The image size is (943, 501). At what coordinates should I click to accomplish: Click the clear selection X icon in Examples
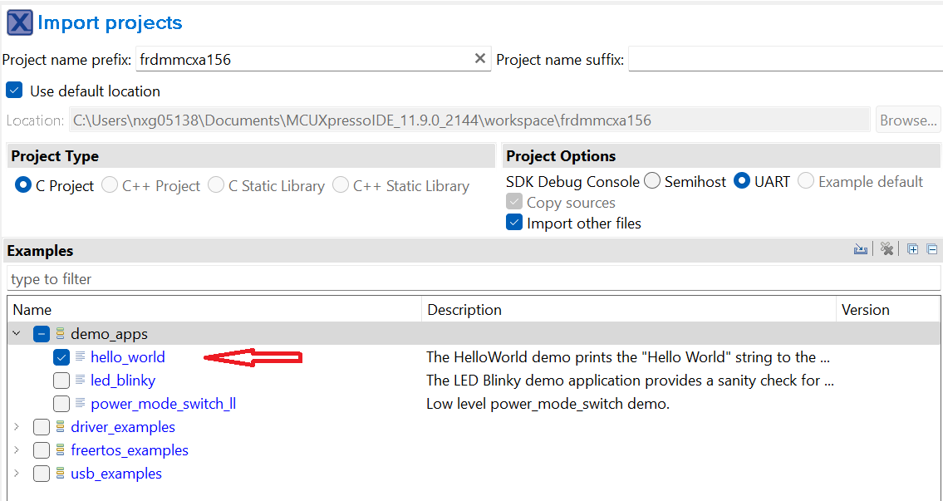click(887, 249)
